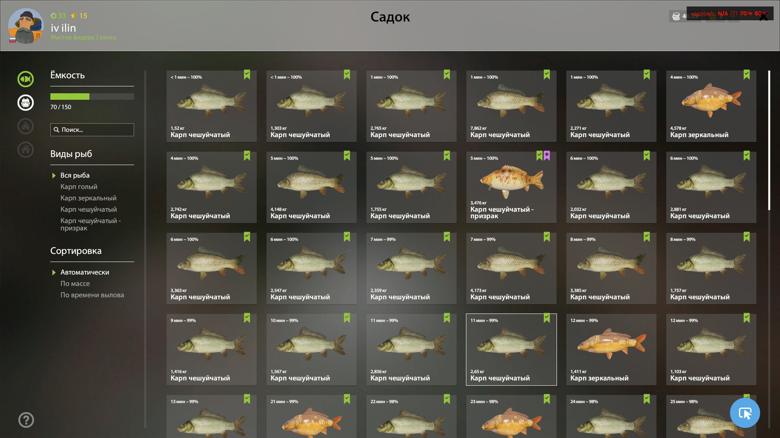Viewport: 780px width, 438px height.
Task: Toggle bookmark on 1,52 кг carp card
Action: pyautogui.click(x=247, y=75)
